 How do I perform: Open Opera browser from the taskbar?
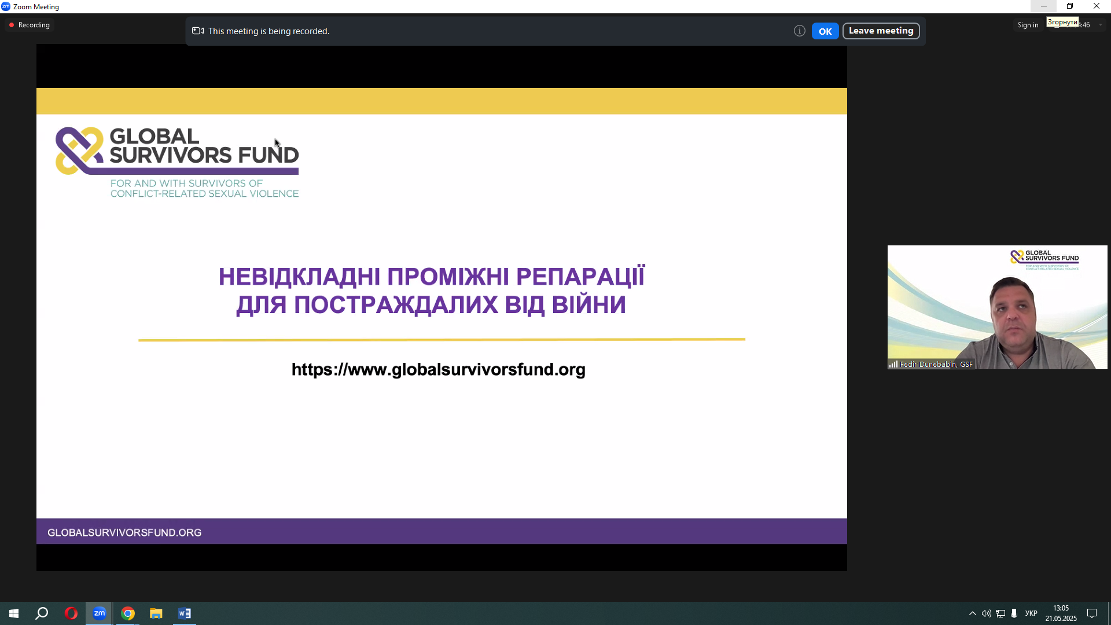coord(71,613)
